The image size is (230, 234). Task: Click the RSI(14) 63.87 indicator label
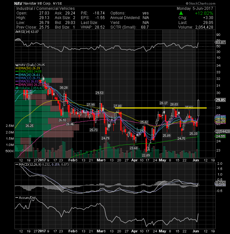[27, 32]
